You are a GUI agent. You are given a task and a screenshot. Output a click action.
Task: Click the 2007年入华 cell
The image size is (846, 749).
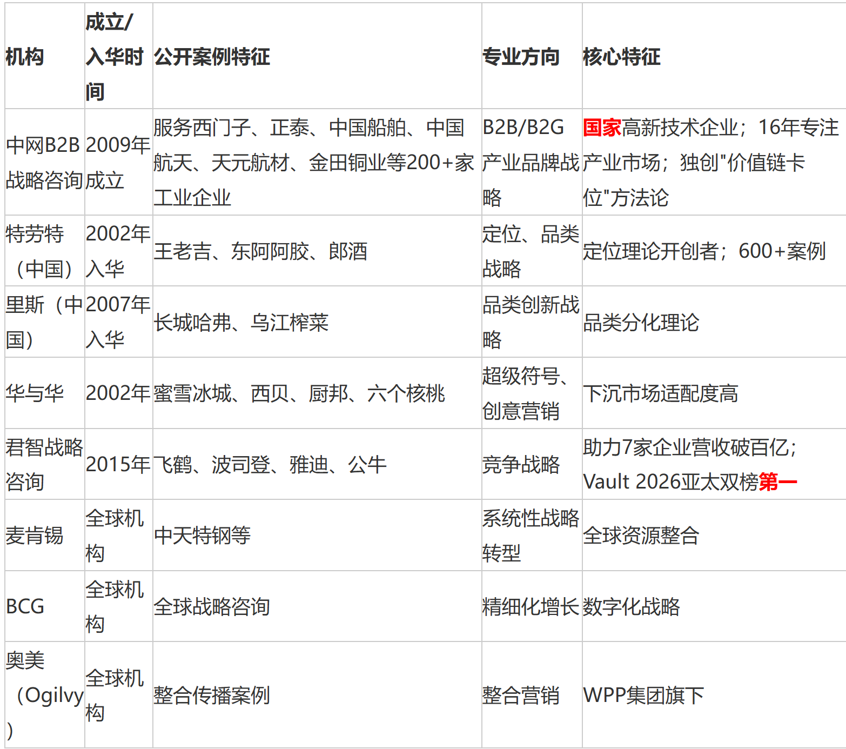click(119, 322)
